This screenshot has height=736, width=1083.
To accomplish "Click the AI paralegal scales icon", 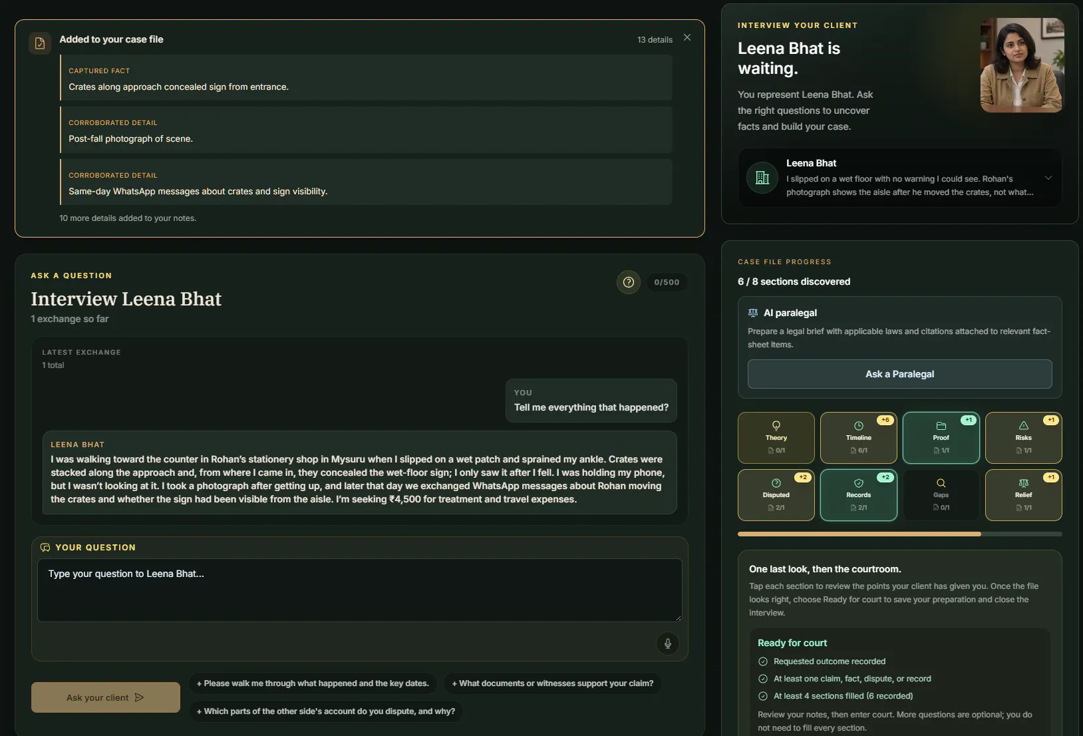I will tap(753, 313).
